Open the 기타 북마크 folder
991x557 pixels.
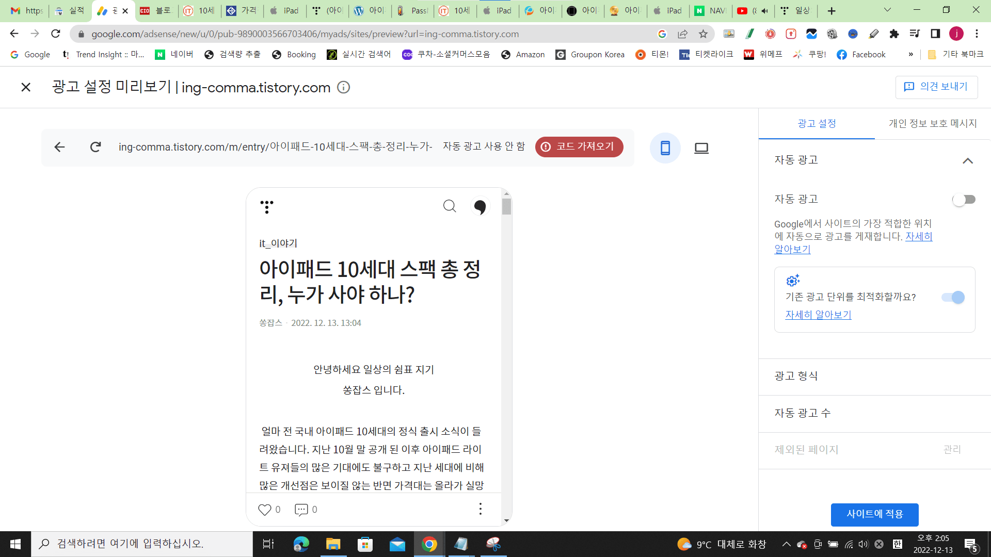pyautogui.click(x=955, y=55)
